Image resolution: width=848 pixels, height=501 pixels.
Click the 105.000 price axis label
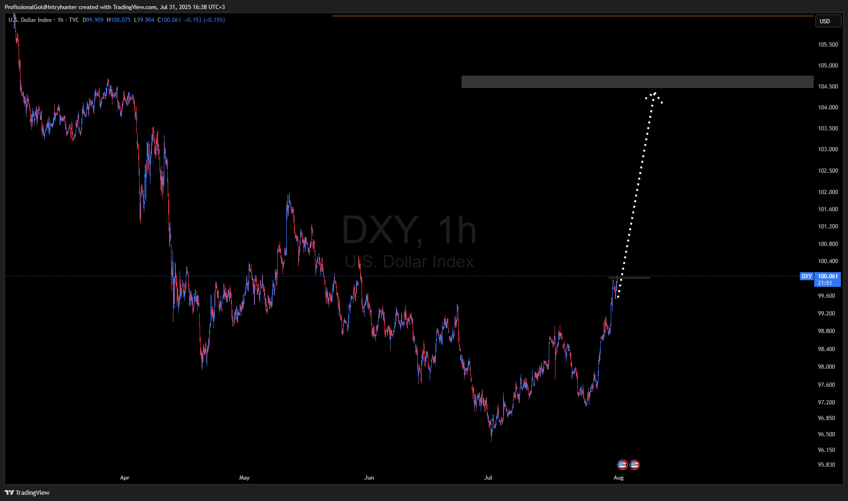(x=828, y=66)
